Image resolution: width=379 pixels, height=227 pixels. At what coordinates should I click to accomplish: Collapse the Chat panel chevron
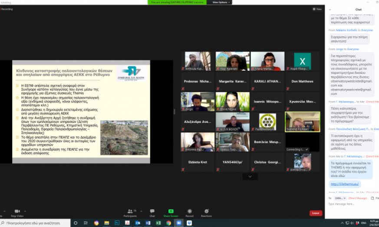pos(330,10)
